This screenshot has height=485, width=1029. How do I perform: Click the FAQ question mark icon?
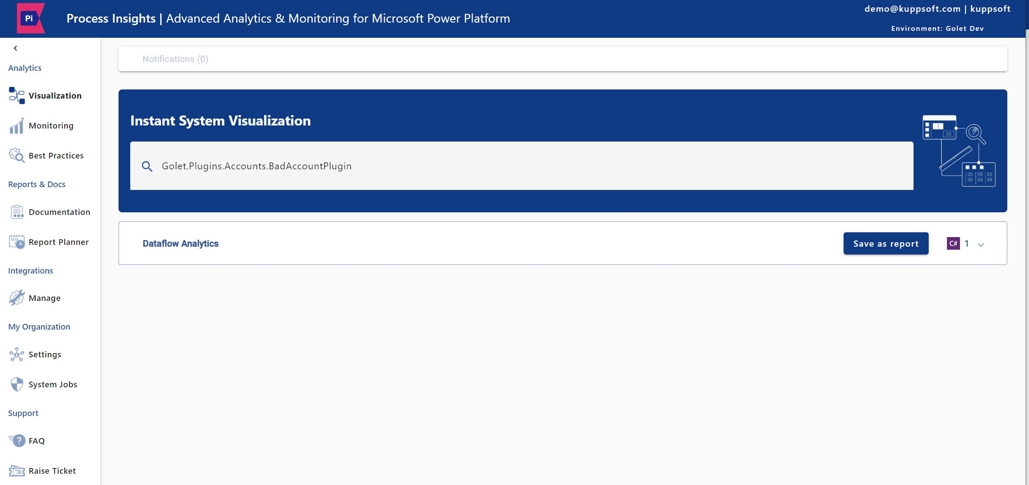click(x=17, y=441)
